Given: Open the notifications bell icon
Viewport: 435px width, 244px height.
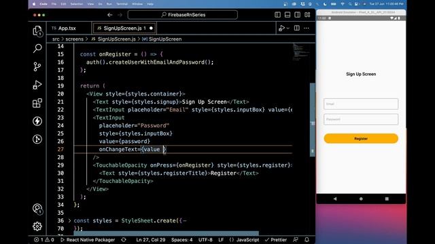Looking at the screenshot, I should pyautogui.click(x=307, y=240).
